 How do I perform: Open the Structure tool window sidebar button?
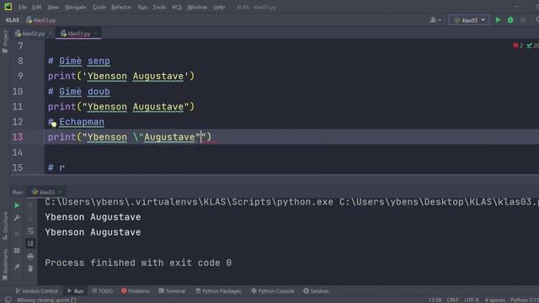pos(5,226)
